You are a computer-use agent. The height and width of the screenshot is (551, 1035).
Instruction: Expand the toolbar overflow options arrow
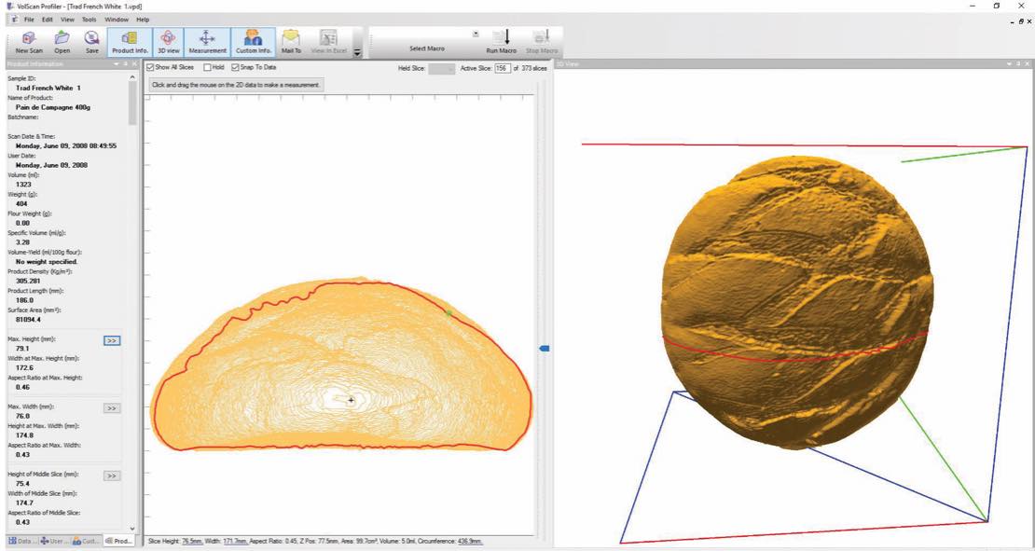tap(358, 52)
